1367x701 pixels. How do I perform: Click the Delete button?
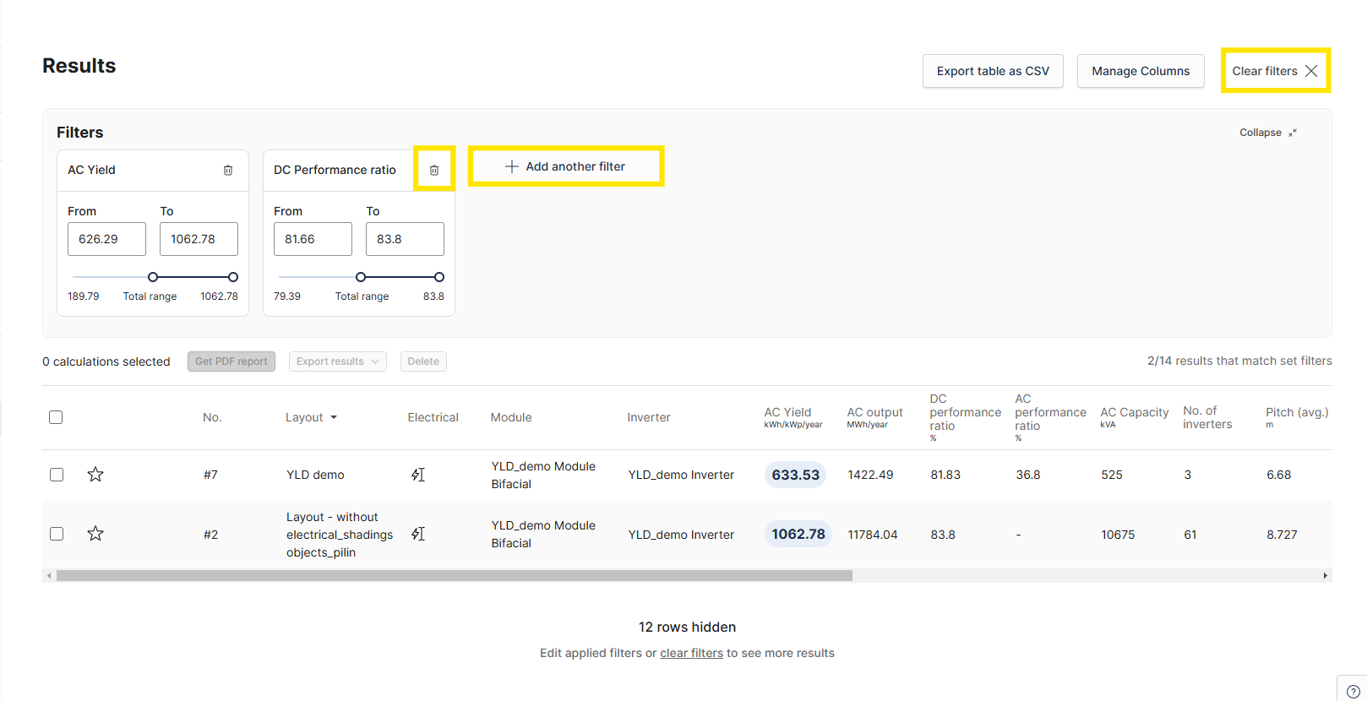click(423, 361)
